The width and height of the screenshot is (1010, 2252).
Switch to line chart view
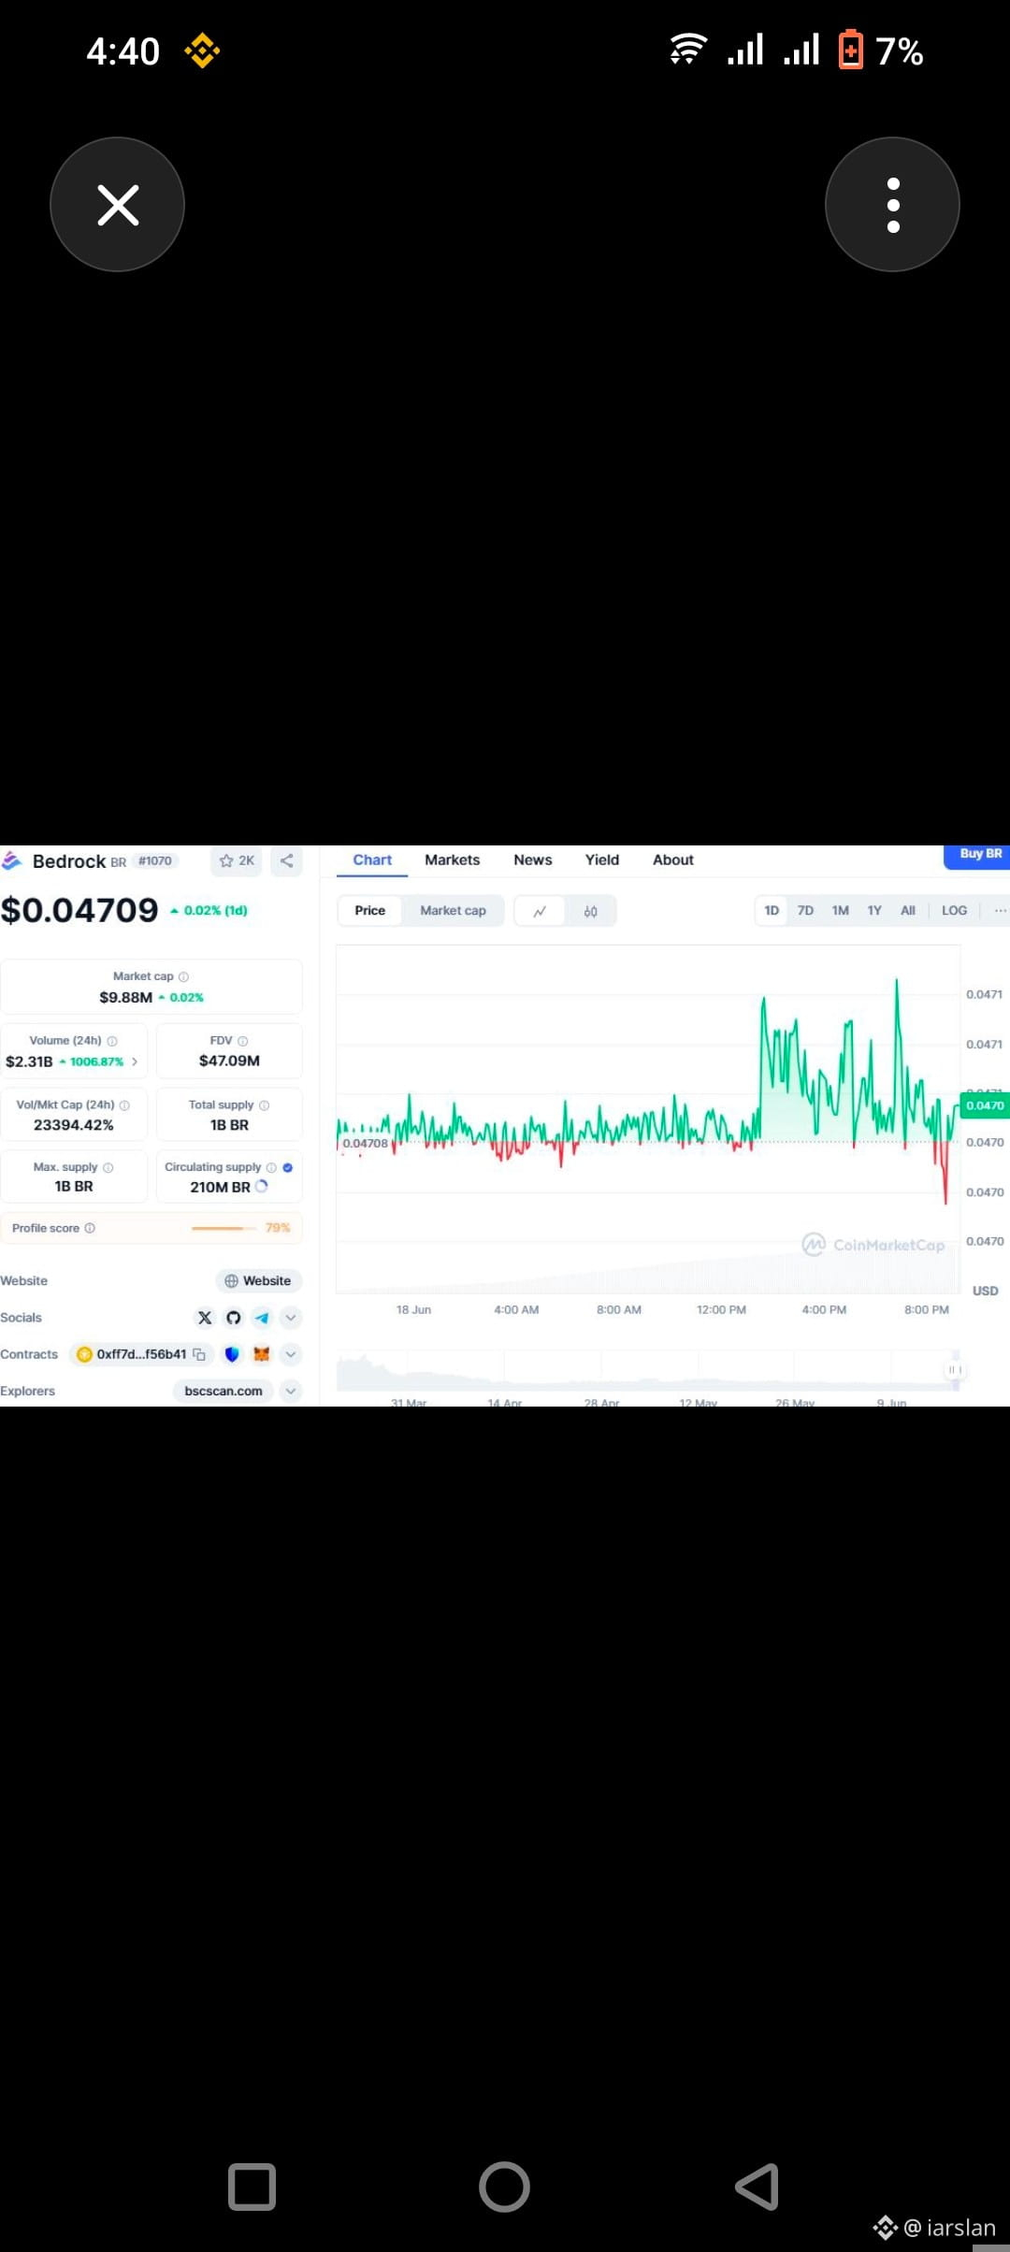coord(540,911)
